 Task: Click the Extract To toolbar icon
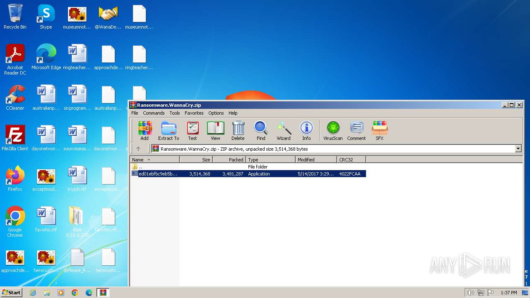pos(169,131)
